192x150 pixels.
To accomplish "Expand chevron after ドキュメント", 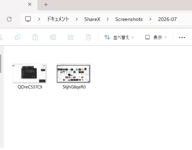I will [x=77, y=19].
